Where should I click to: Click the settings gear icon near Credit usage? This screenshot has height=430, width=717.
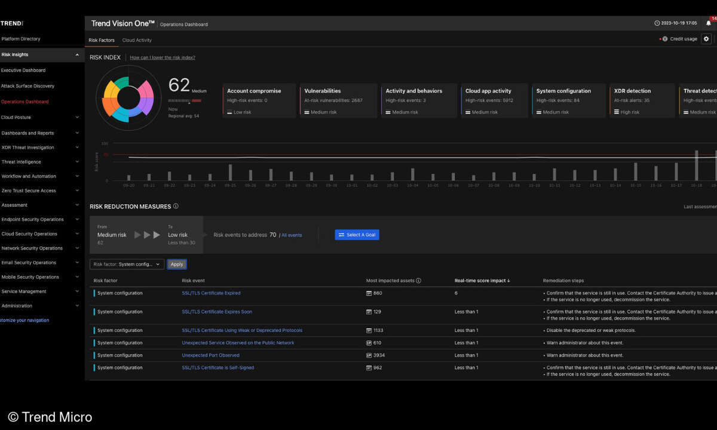706,39
